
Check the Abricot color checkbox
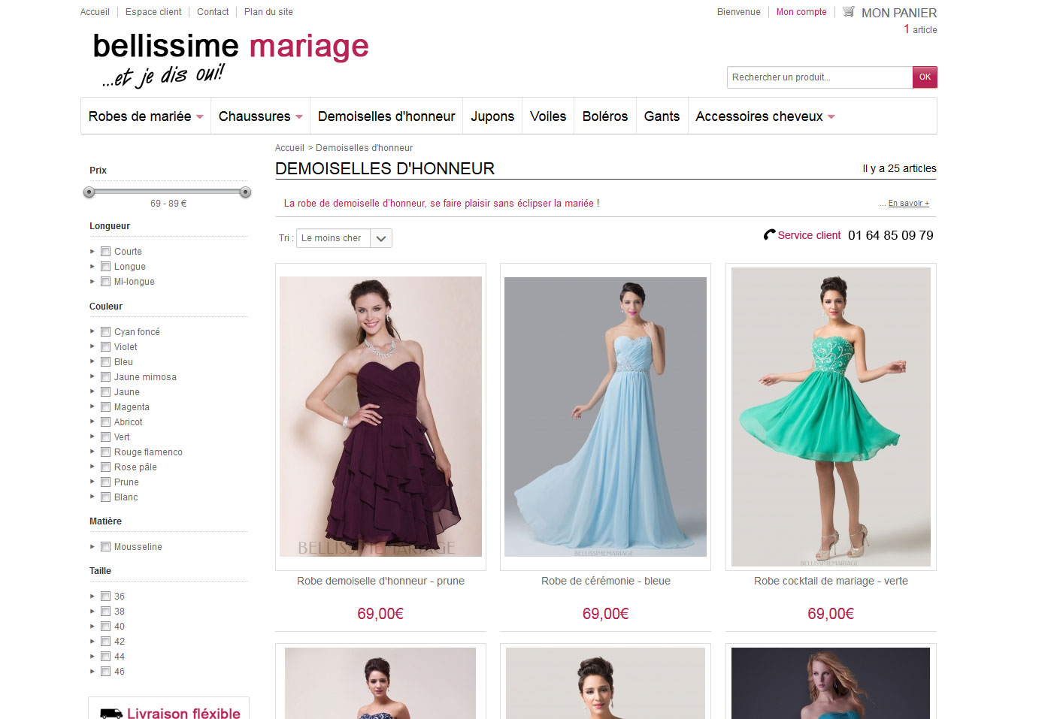point(106,422)
